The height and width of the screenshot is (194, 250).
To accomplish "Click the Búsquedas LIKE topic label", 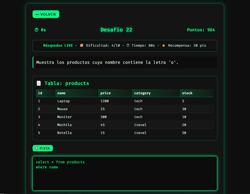I will click(x=58, y=46).
